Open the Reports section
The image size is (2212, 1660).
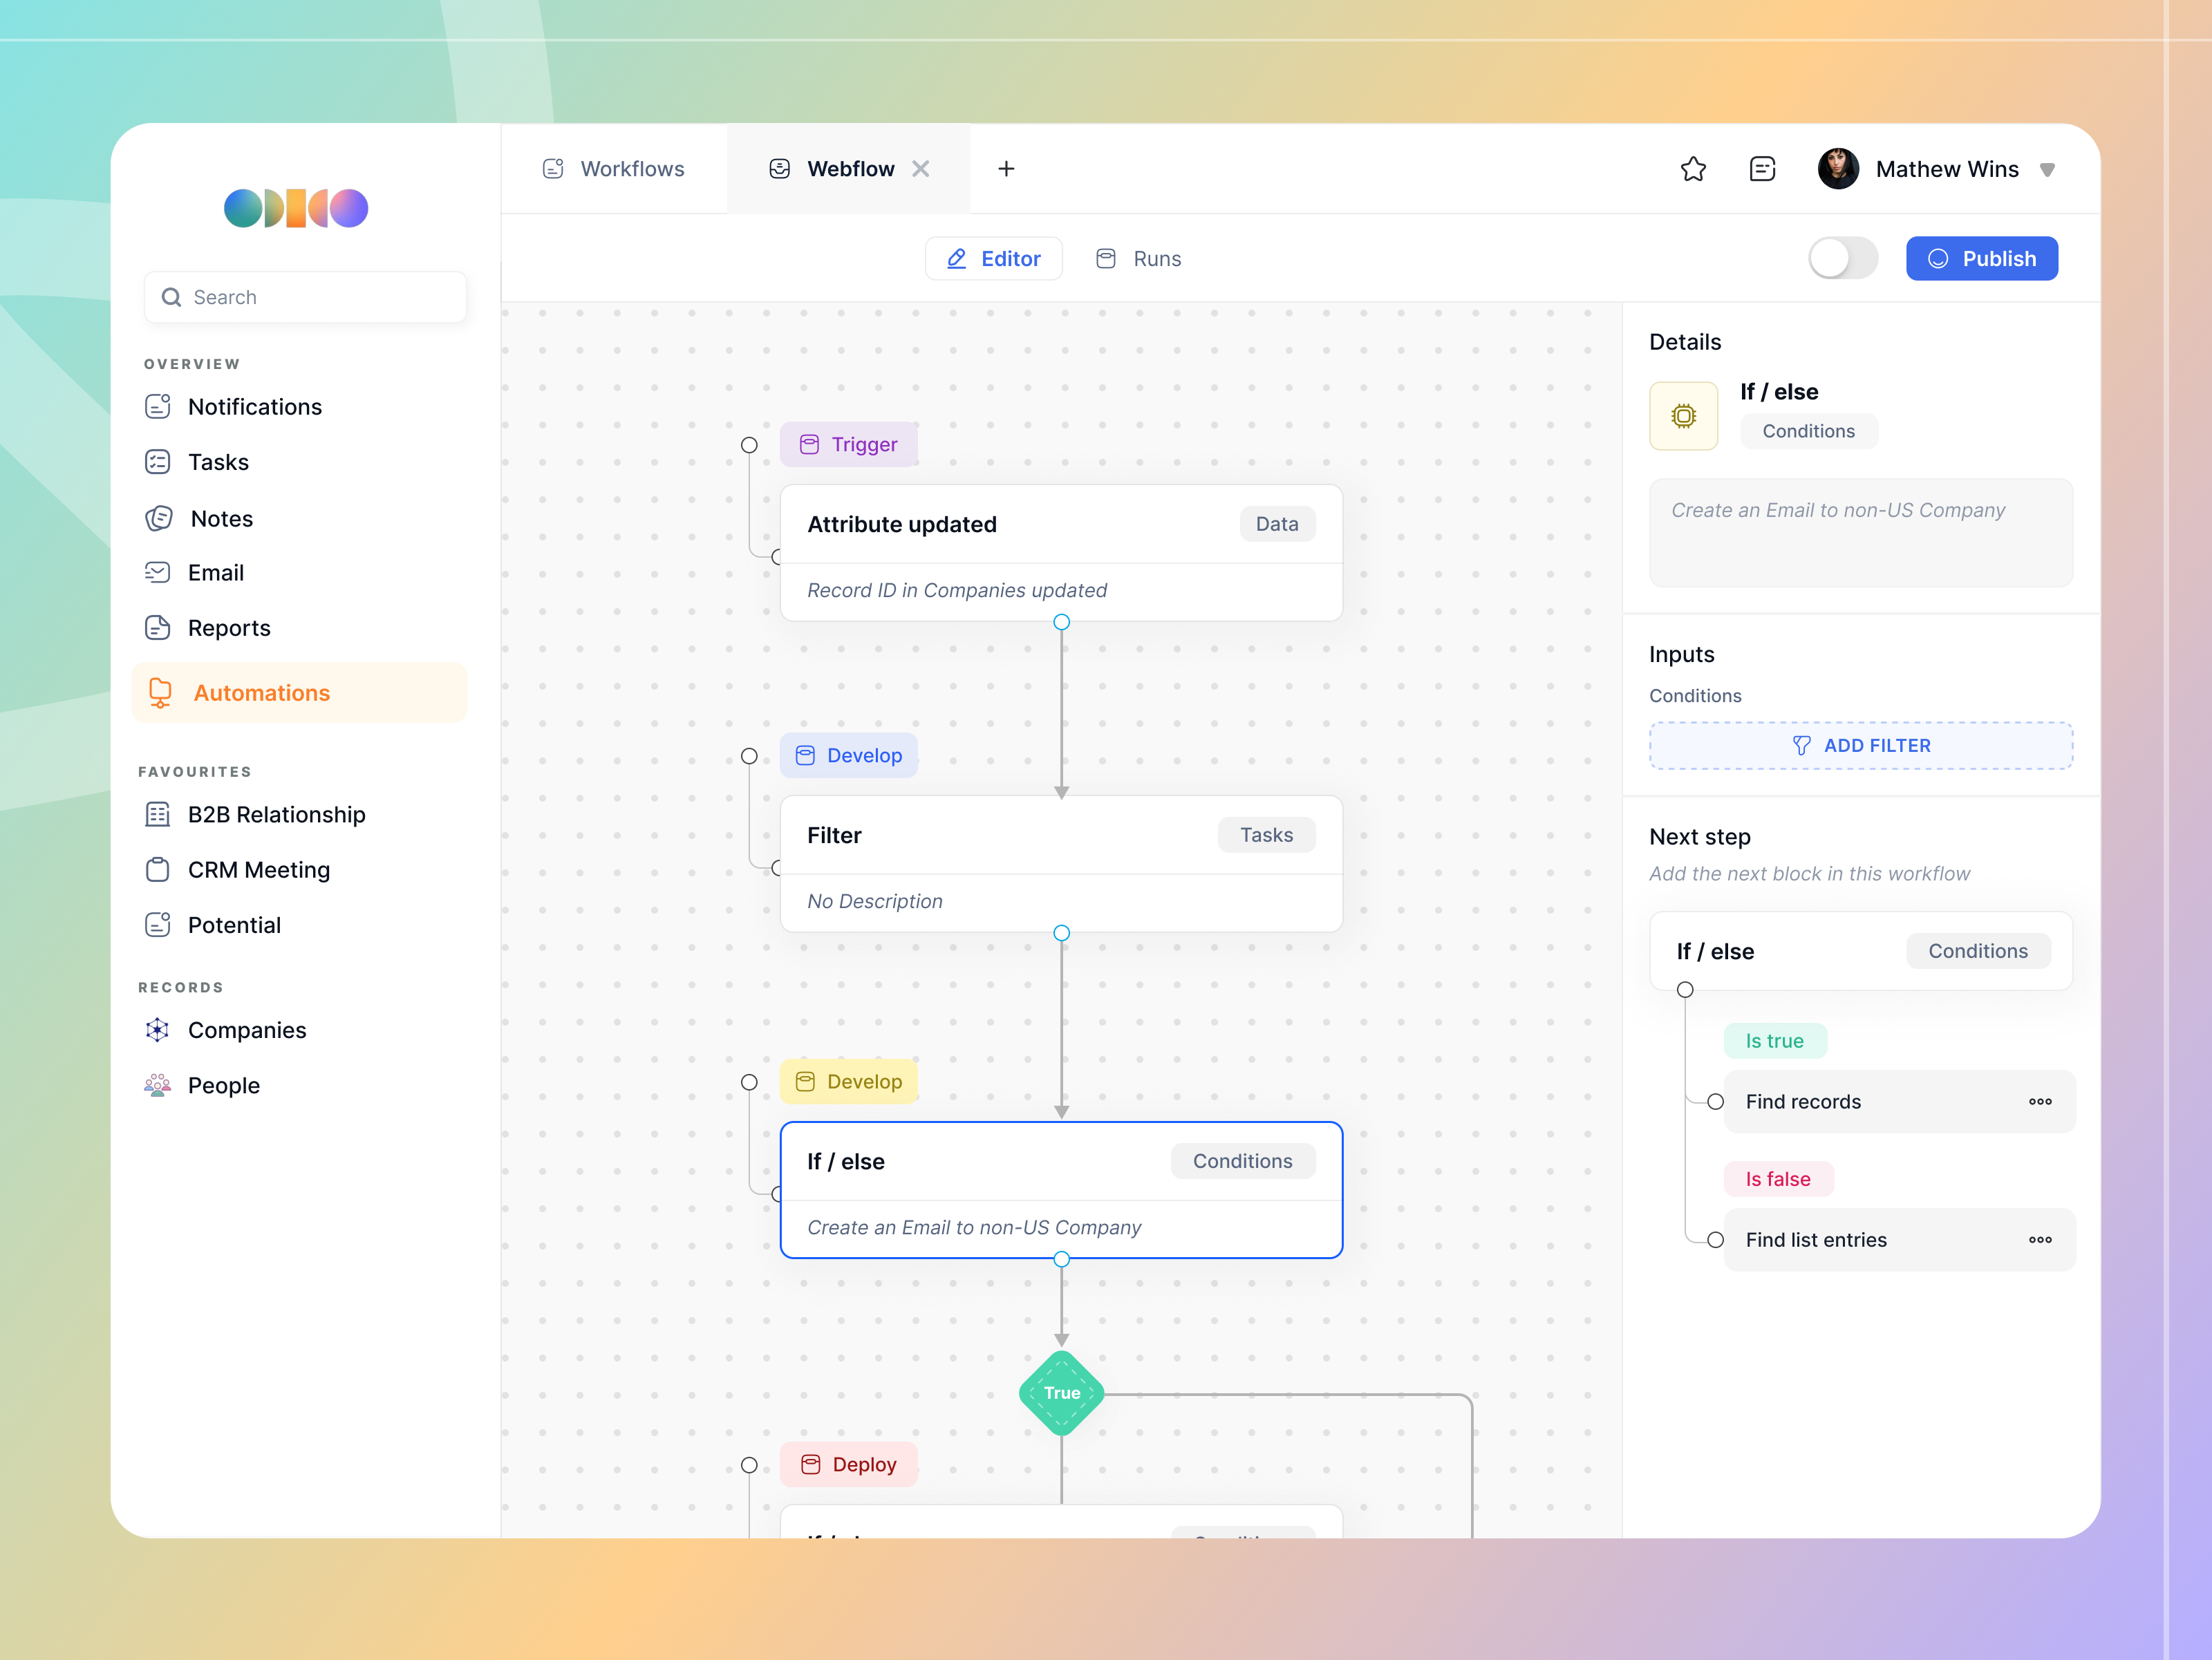pyautogui.click(x=229, y=627)
